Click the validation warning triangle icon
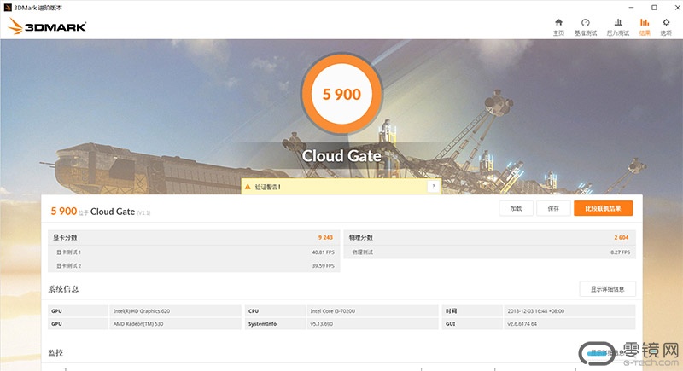 click(248, 187)
